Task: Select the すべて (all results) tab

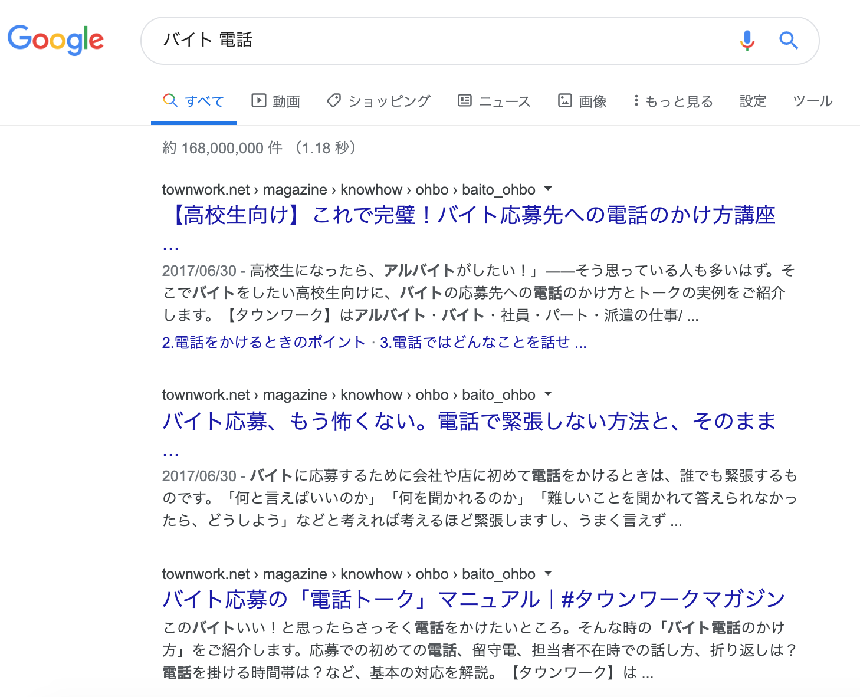Action: pos(193,101)
